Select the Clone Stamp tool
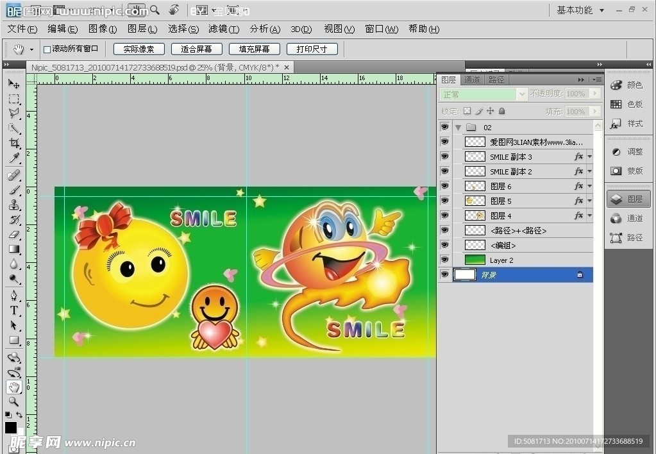This screenshot has width=656, height=454. [14, 205]
